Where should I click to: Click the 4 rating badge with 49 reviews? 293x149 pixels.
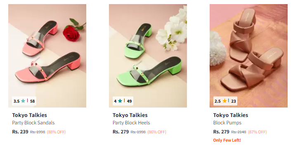point(123,101)
